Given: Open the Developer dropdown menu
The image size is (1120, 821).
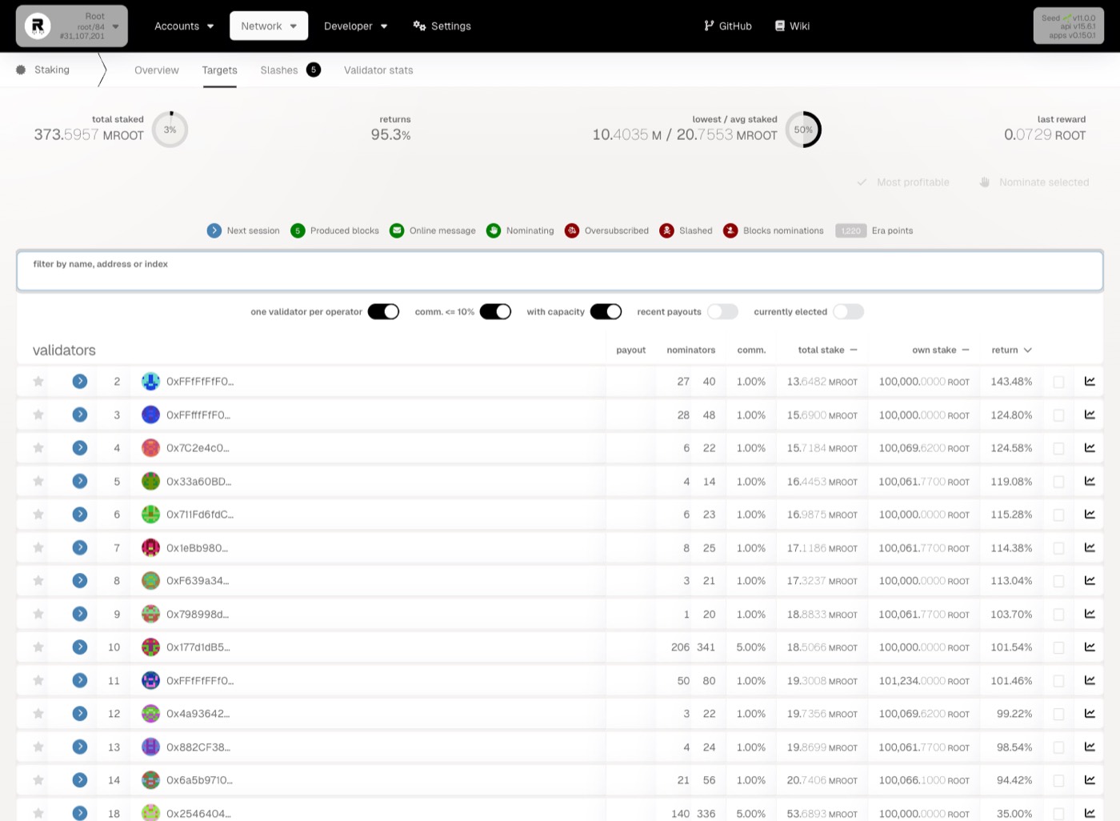Looking at the screenshot, I should (355, 26).
